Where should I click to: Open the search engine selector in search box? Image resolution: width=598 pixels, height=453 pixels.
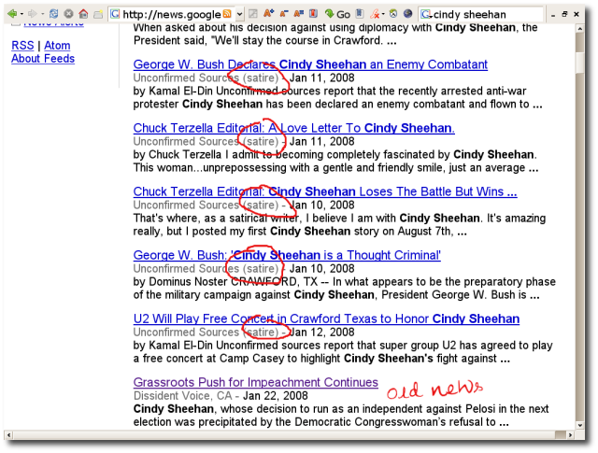click(x=426, y=15)
